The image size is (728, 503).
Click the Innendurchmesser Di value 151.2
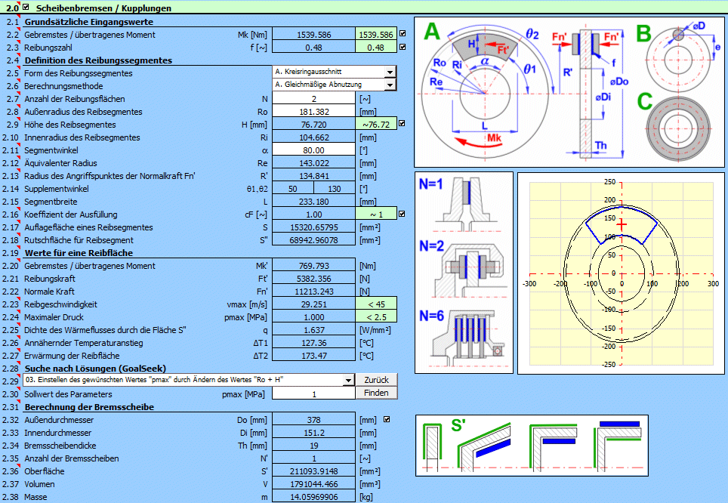pyautogui.click(x=314, y=433)
